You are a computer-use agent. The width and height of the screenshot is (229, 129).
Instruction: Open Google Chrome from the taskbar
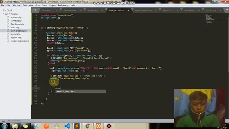pyautogui.click(x=88, y=126)
